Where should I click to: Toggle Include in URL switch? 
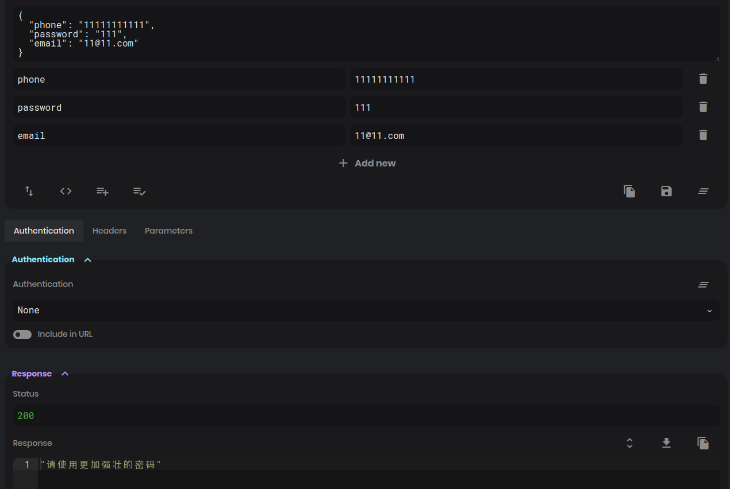pyautogui.click(x=22, y=335)
